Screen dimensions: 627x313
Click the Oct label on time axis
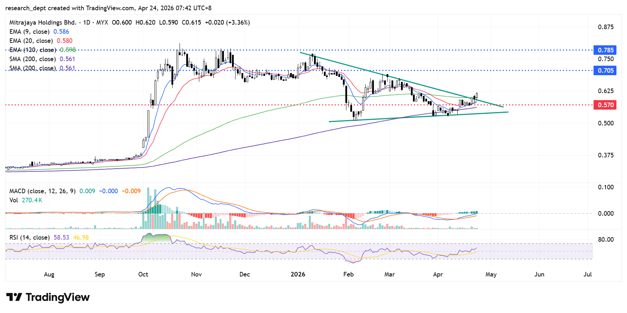(x=143, y=274)
